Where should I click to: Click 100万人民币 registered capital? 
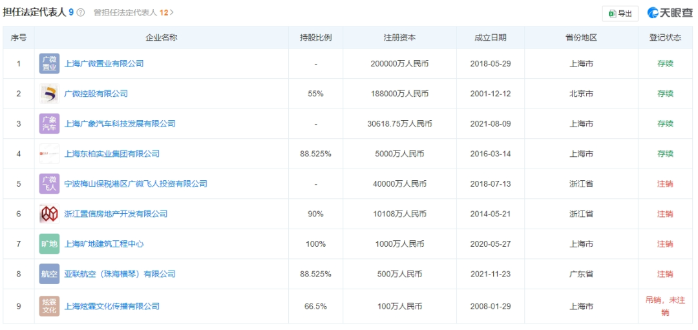pos(400,306)
